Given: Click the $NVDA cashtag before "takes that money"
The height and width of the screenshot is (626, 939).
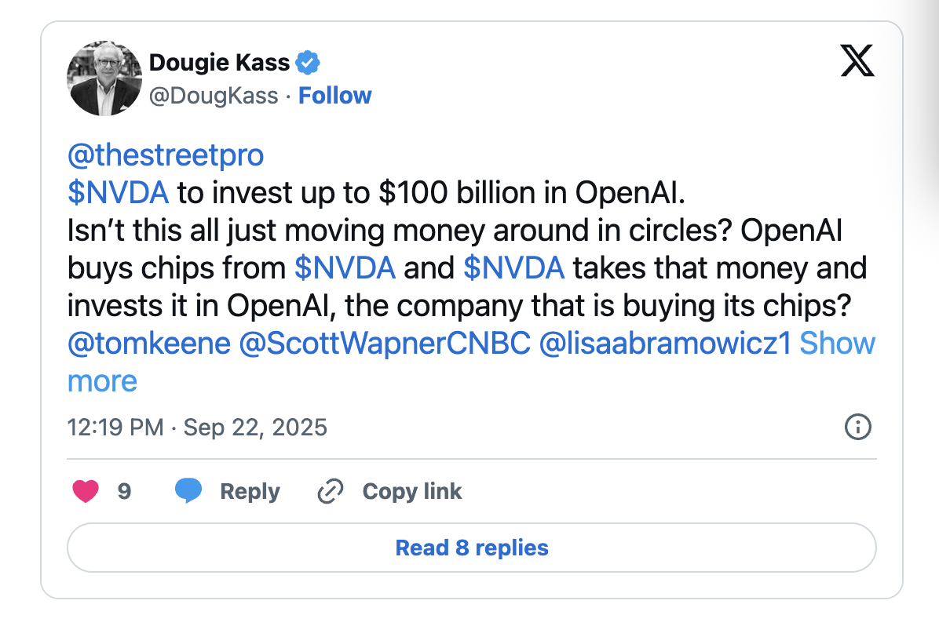Looking at the screenshot, I should (x=514, y=268).
